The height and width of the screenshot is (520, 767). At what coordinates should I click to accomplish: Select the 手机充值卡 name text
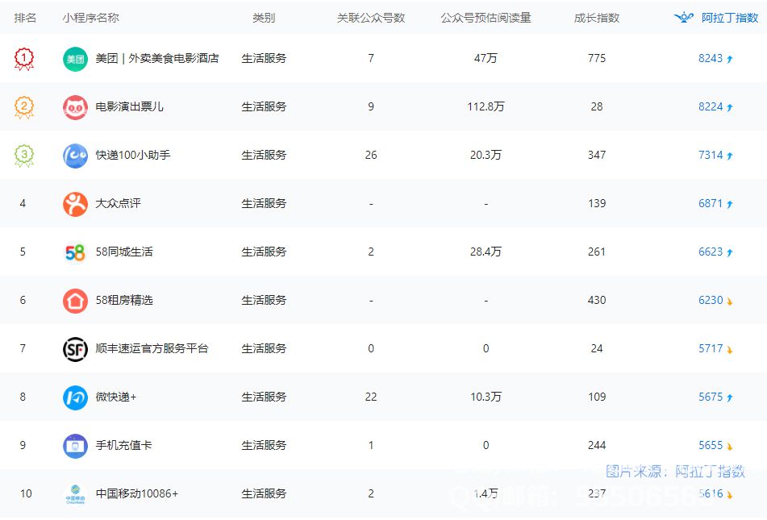(x=123, y=445)
